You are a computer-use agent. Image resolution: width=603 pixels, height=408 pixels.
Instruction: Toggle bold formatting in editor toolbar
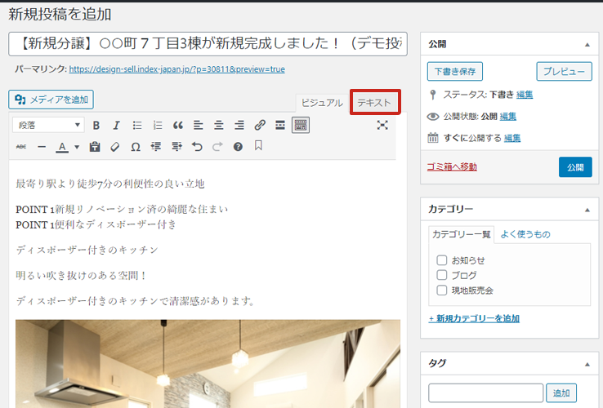pos(96,125)
